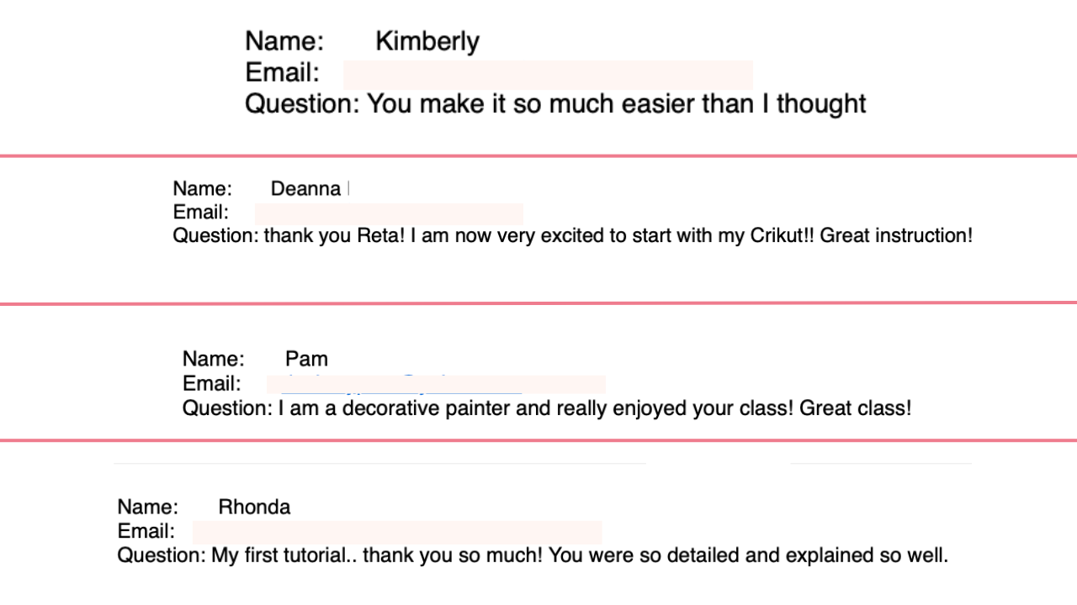This screenshot has width=1077, height=605.
Task: Click the name Deanna
Action: click(305, 189)
